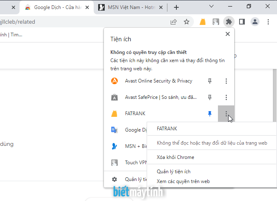Select FATRANK entry in extensions list
277x201 pixels.
pyautogui.click(x=135, y=114)
